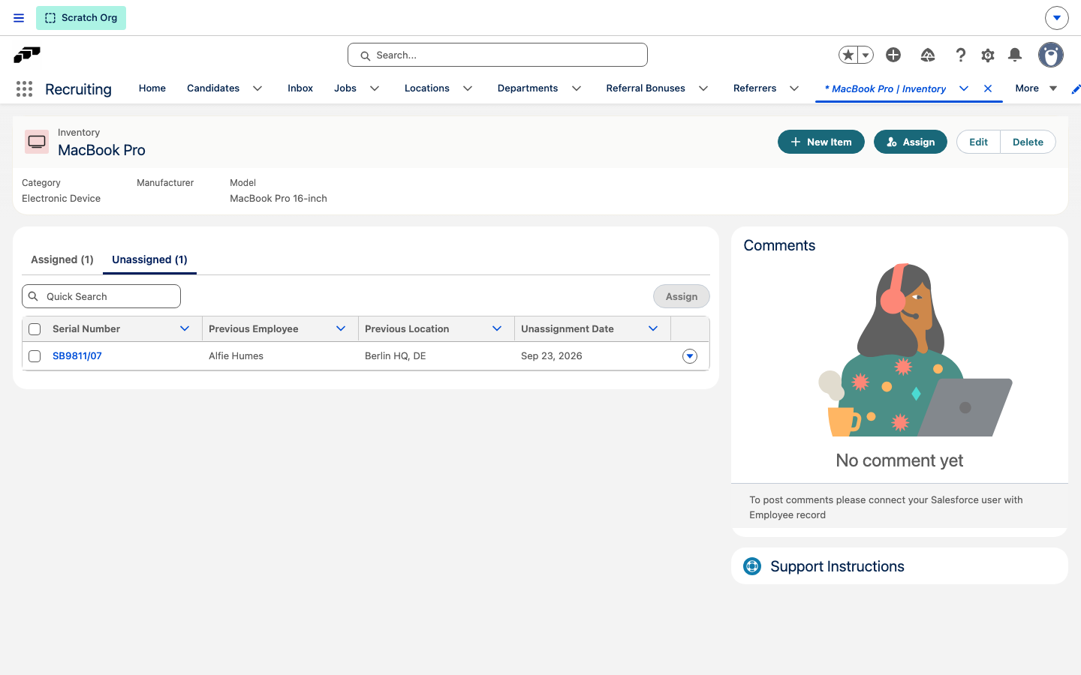Click the Favorites star icon
The image size is (1081, 675).
coord(848,55)
